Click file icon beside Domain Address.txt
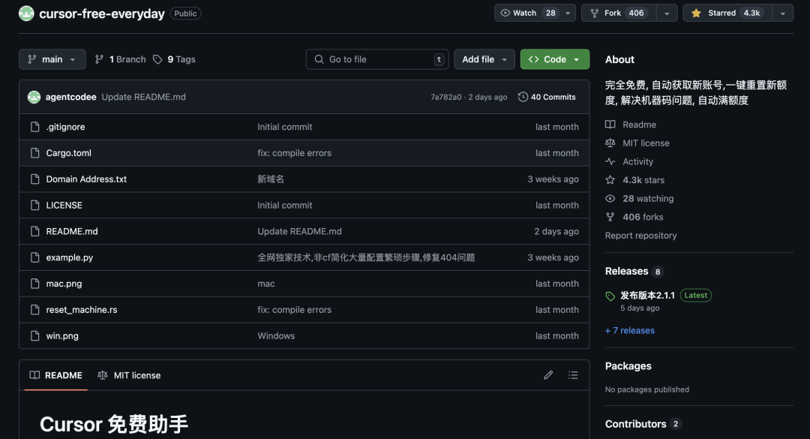Viewport: 810px width, 439px height. pos(34,179)
